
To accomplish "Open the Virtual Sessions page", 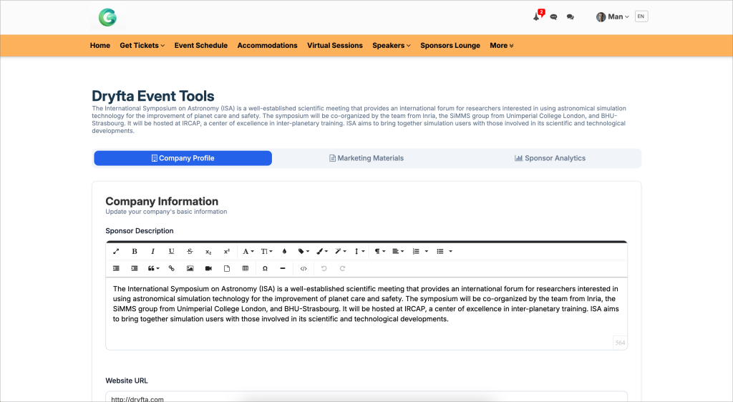I will 335,45.
